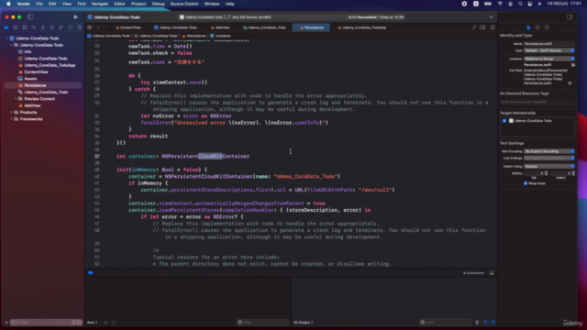Open the Text Encoding dropdown
This screenshot has height=330, width=587.
(x=549, y=151)
